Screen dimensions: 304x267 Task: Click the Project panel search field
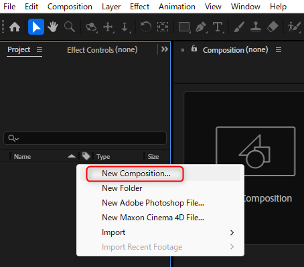85,138
